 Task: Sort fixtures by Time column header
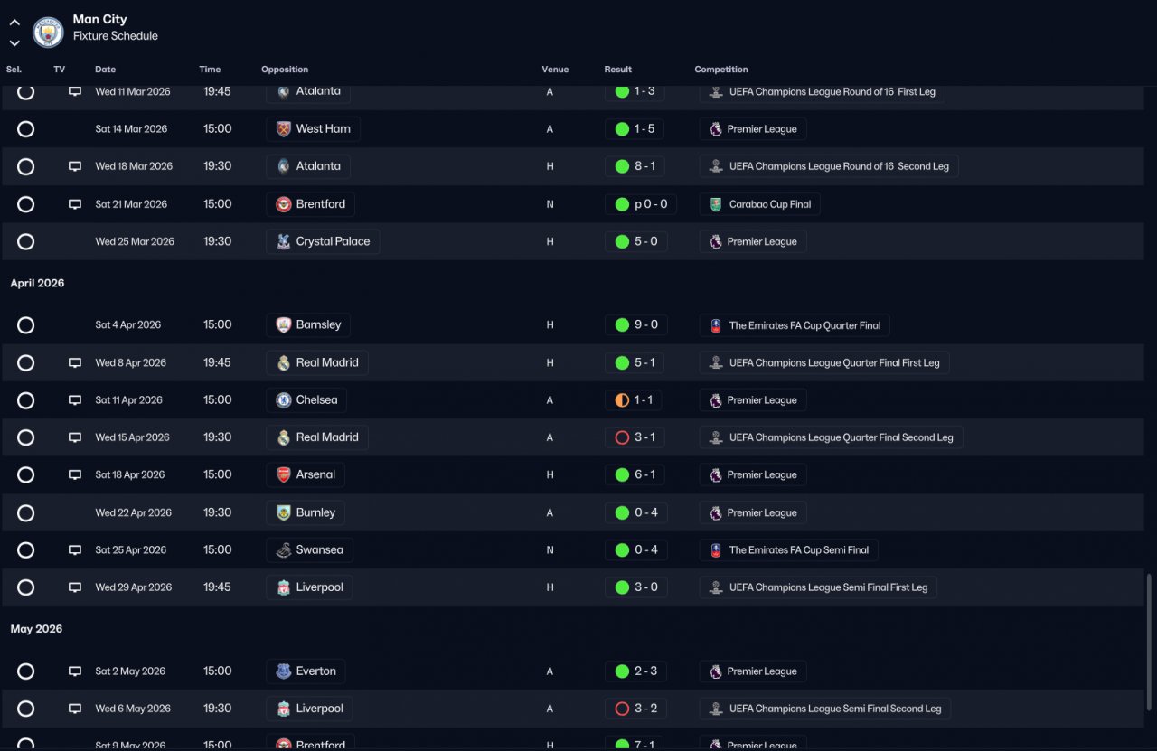pyautogui.click(x=210, y=70)
